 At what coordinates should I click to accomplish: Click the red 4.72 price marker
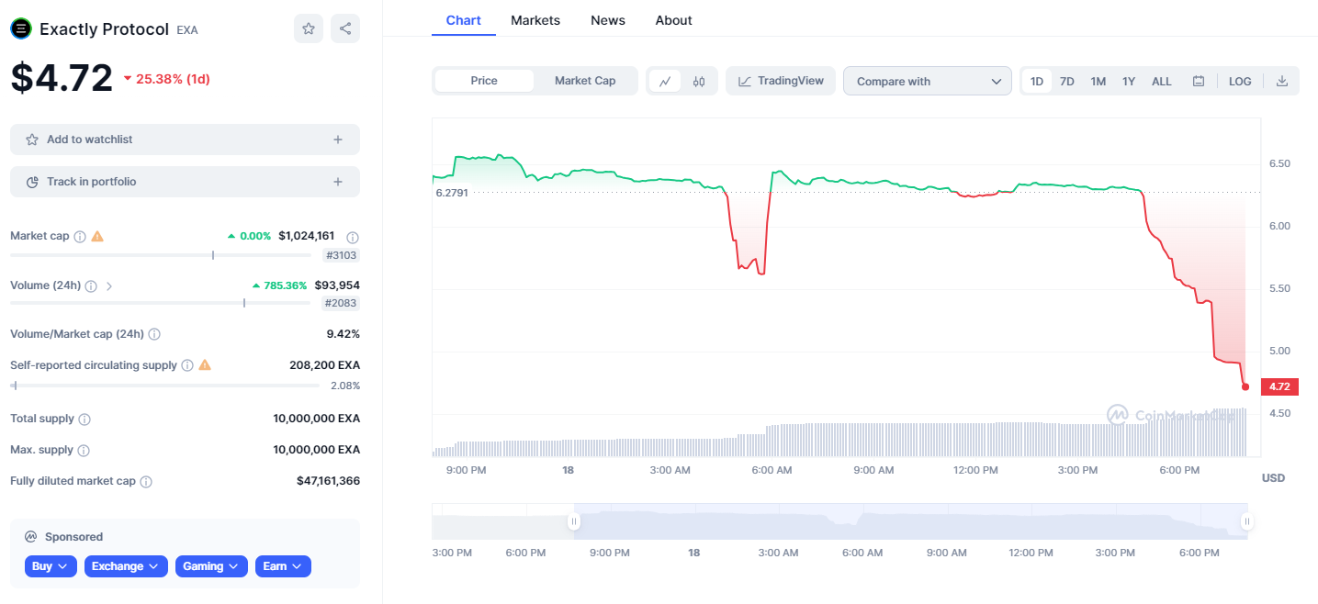click(1279, 386)
